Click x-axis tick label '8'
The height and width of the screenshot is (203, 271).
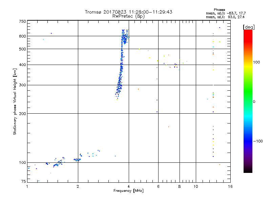pos(180,186)
